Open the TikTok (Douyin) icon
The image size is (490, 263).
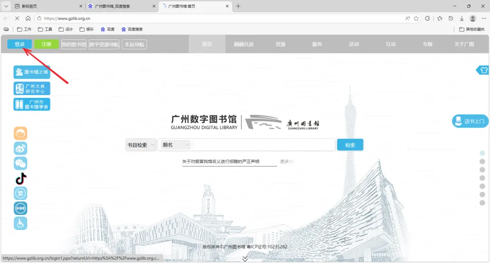pos(20,178)
